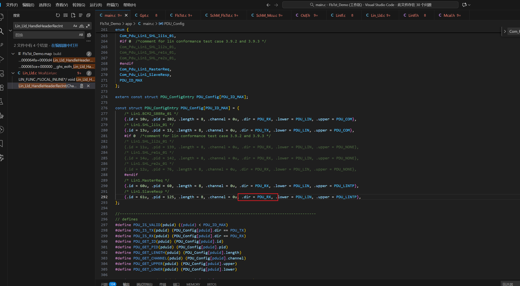520x286 pixels.
Task: Open a new search editor
Action: tap(73, 15)
